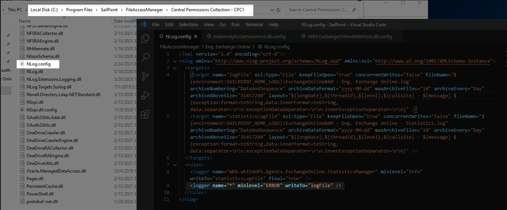507x210 pixels.
Task: Open the Terminal menu
Action: click(254, 24)
